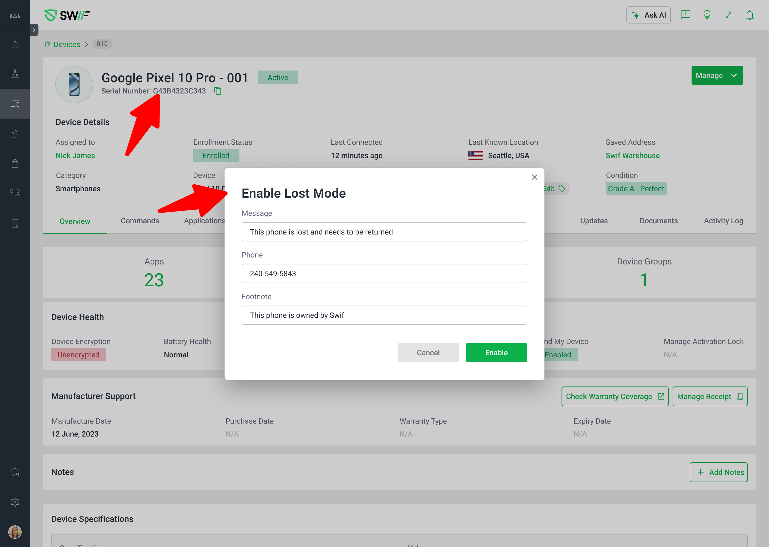Image resolution: width=769 pixels, height=547 pixels.
Task: Open the activity pulse icon in header
Action: (728, 15)
